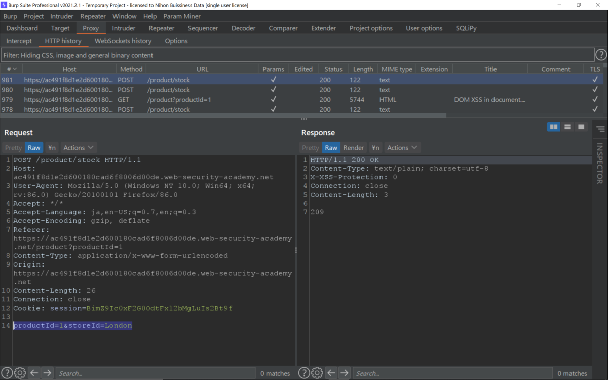608x380 pixels.
Task: Switch to the Sequencer tab
Action: (203, 28)
